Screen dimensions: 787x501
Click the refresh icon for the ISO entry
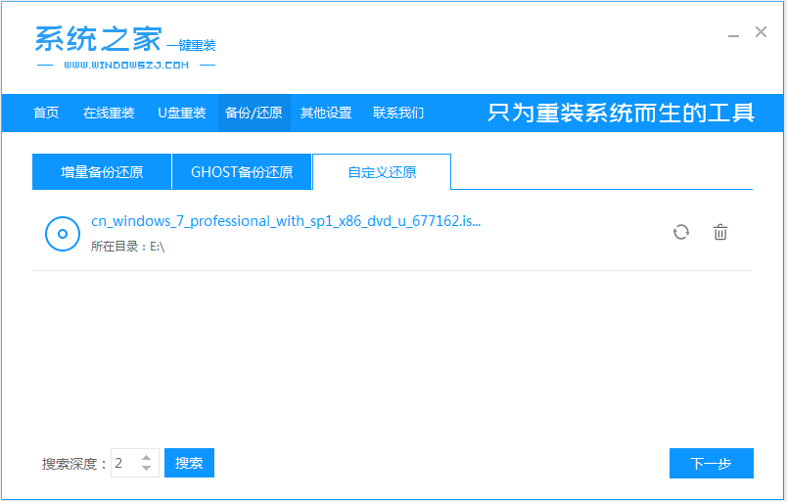coord(681,232)
